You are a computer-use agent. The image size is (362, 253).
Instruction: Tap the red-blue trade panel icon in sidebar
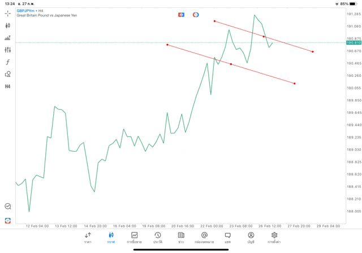click(8, 220)
